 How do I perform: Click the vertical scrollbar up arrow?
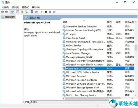tap(136, 22)
